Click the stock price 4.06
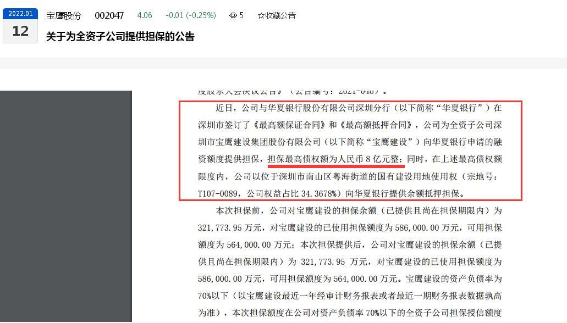The image size is (567, 323). tap(145, 15)
